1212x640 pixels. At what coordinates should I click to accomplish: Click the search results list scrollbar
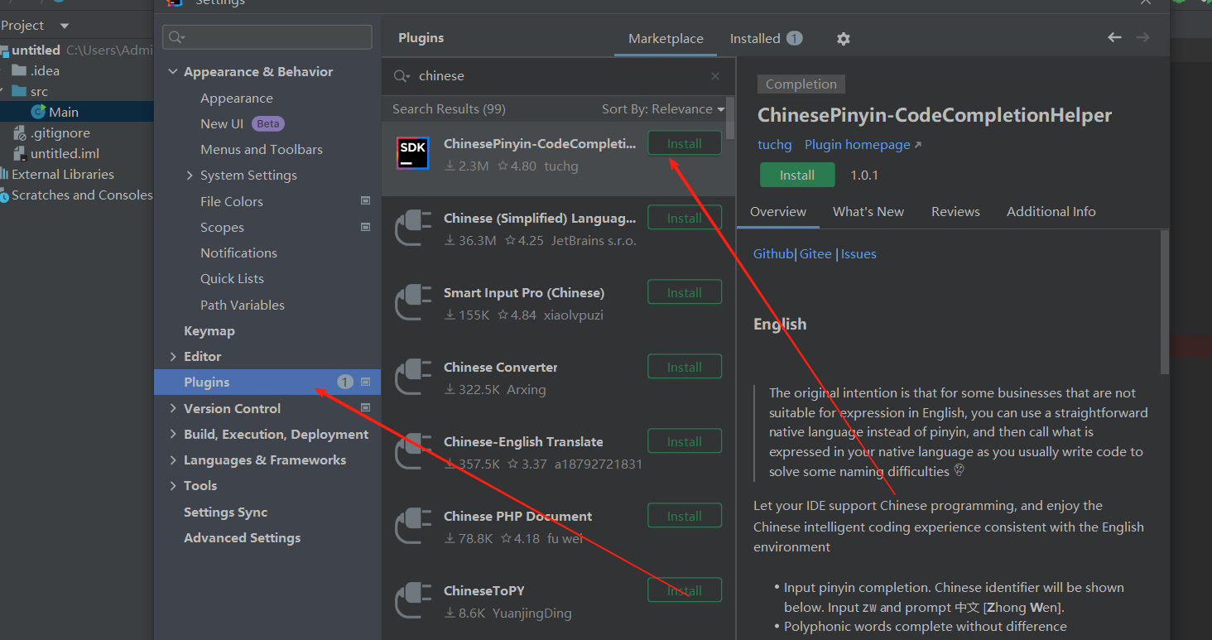coord(730,118)
